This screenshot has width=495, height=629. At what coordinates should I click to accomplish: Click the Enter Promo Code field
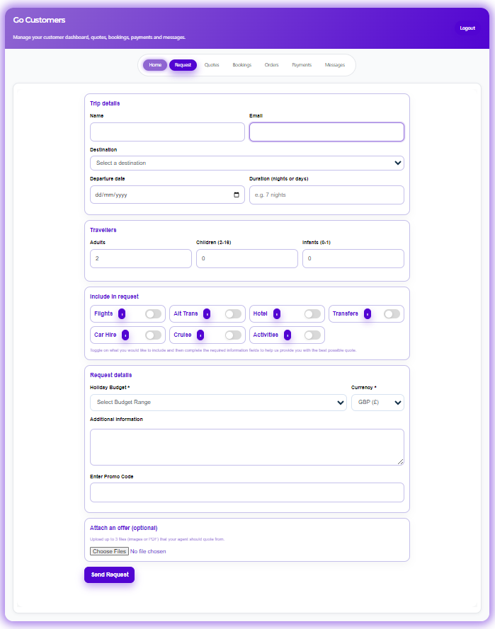(247, 492)
